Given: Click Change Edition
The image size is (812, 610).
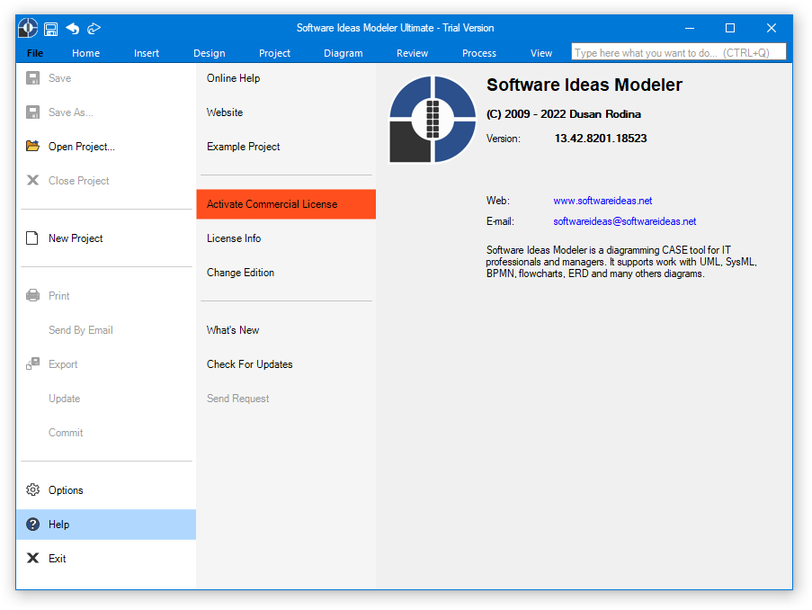Looking at the screenshot, I should tap(286, 273).
